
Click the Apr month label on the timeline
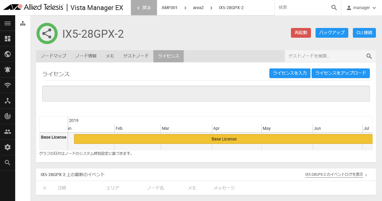coord(216,128)
